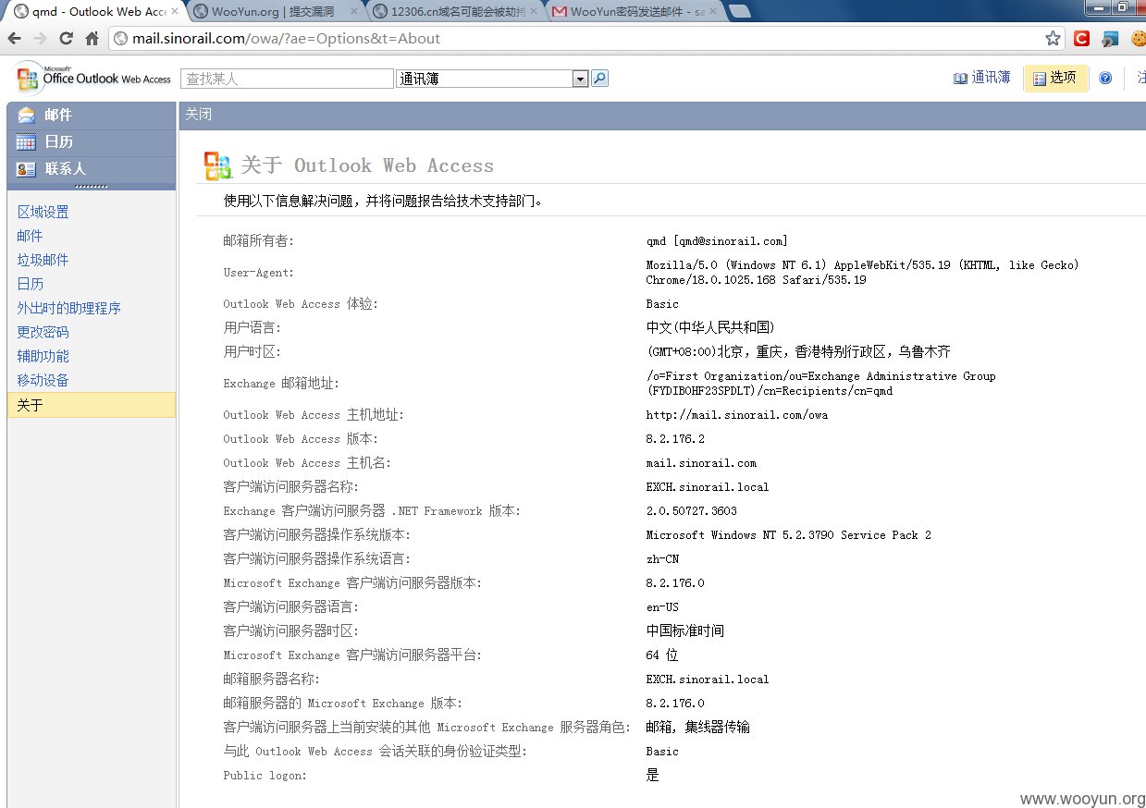The image size is (1146, 808).
Task: Click the User-Agent label
Action: [x=258, y=273]
